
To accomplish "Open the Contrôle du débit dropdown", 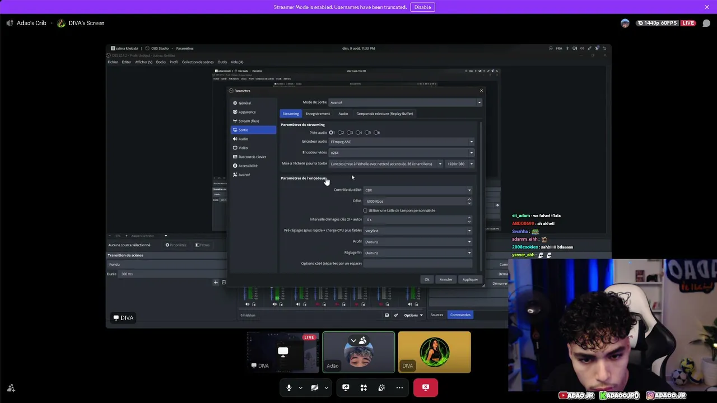I will [x=418, y=190].
